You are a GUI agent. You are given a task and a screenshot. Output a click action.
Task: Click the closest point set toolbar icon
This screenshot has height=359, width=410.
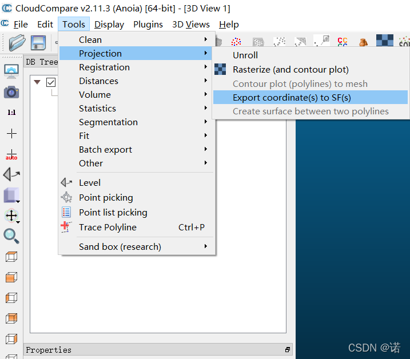(321, 41)
